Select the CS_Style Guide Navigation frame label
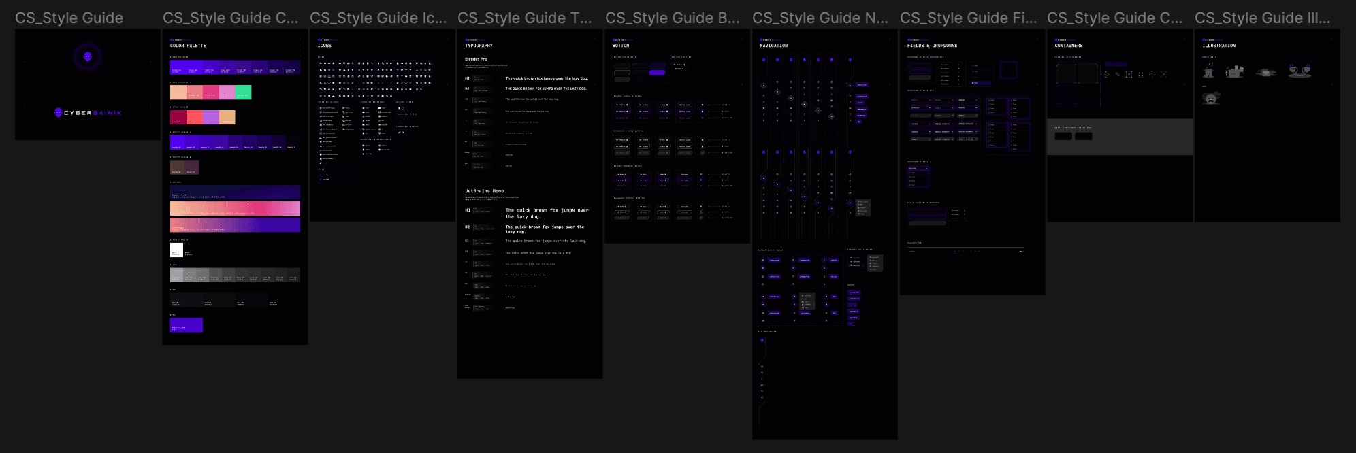Image resolution: width=1356 pixels, height=453 pixels. click(820, 18)
